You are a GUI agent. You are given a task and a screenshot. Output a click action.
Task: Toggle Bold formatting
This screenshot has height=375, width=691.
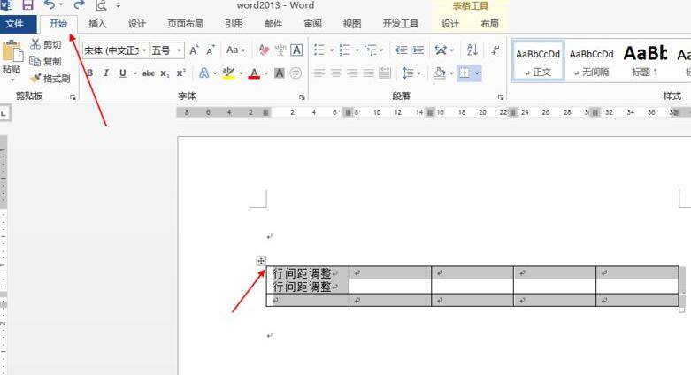tap(90, 73)
